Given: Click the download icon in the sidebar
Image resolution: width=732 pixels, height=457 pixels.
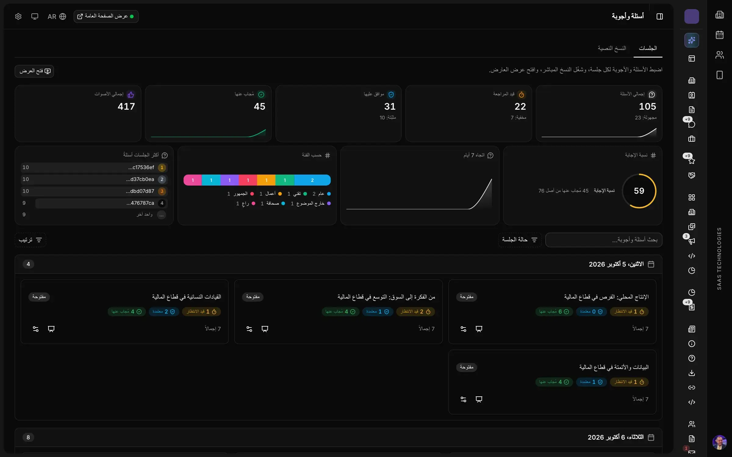Looking at the screenshot, I should click(691, 373).
